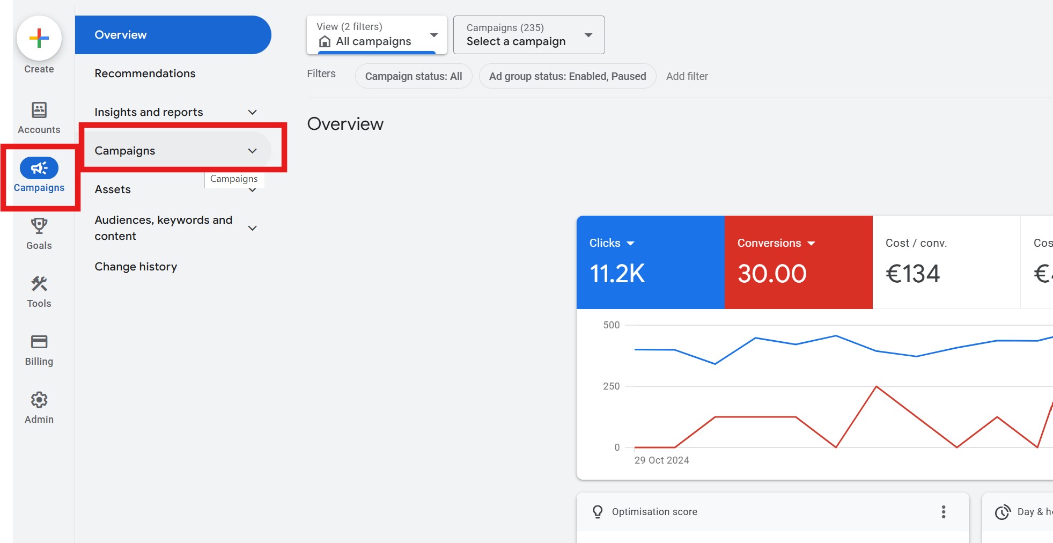This screenshot has width=1053, height=543.
Task: Click the lightbulb icon beside Optimisation score
Action: click(597, 512)
